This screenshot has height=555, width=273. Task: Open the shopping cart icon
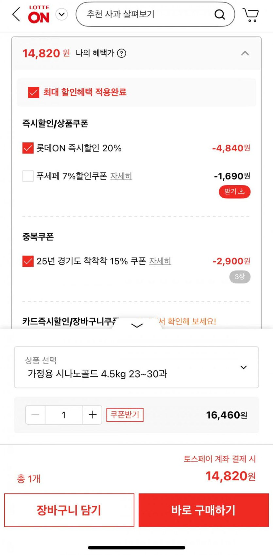pyautogui.click(x=251, y=15)
